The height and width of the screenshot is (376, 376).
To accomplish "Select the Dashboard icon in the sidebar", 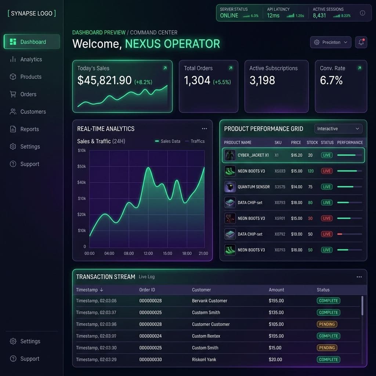I will pyautogui.click(x=14, y=41).
